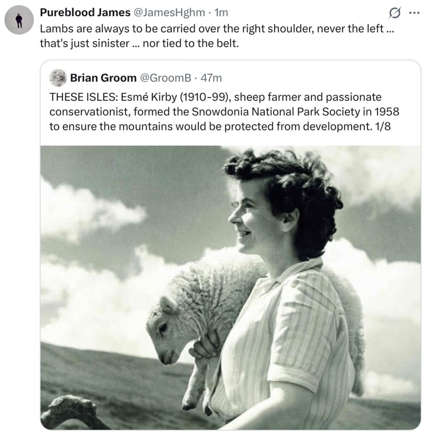Open the 47m timestamp of the quoted tweet

(211, 78)
